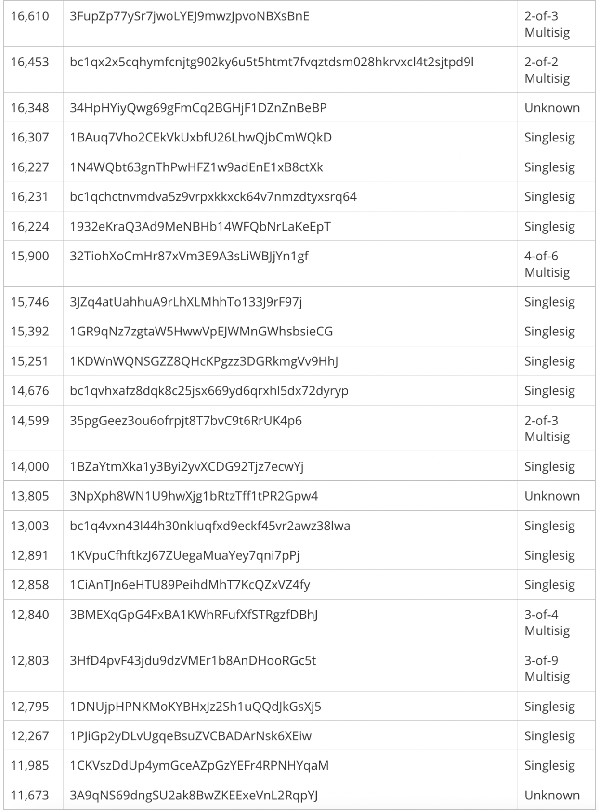Click address 35pgGeez3ou6ofrpjt8T7bvC9t6RrUK4p6
599x810 pixels.
pyautogui.click(x=186, y=421)
